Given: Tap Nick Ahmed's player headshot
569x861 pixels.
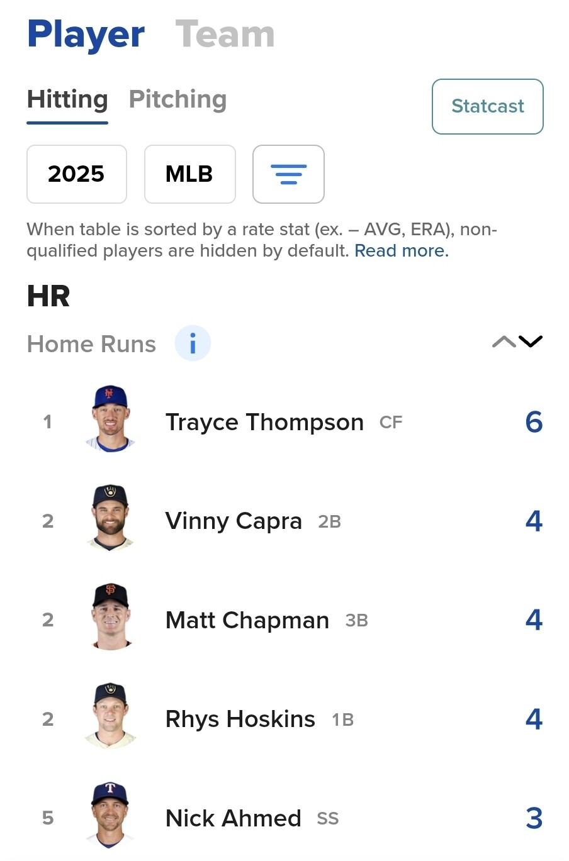Looking at the screenshot, I should point(110,816).
